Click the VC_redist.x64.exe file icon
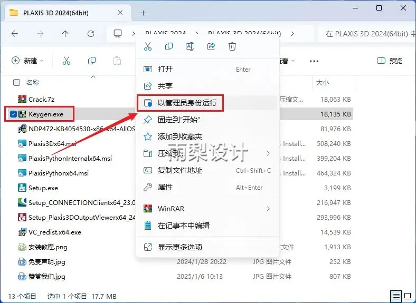The height and width of the screenshot is (303, 416). pyautogui.click(x=22, y=232)
